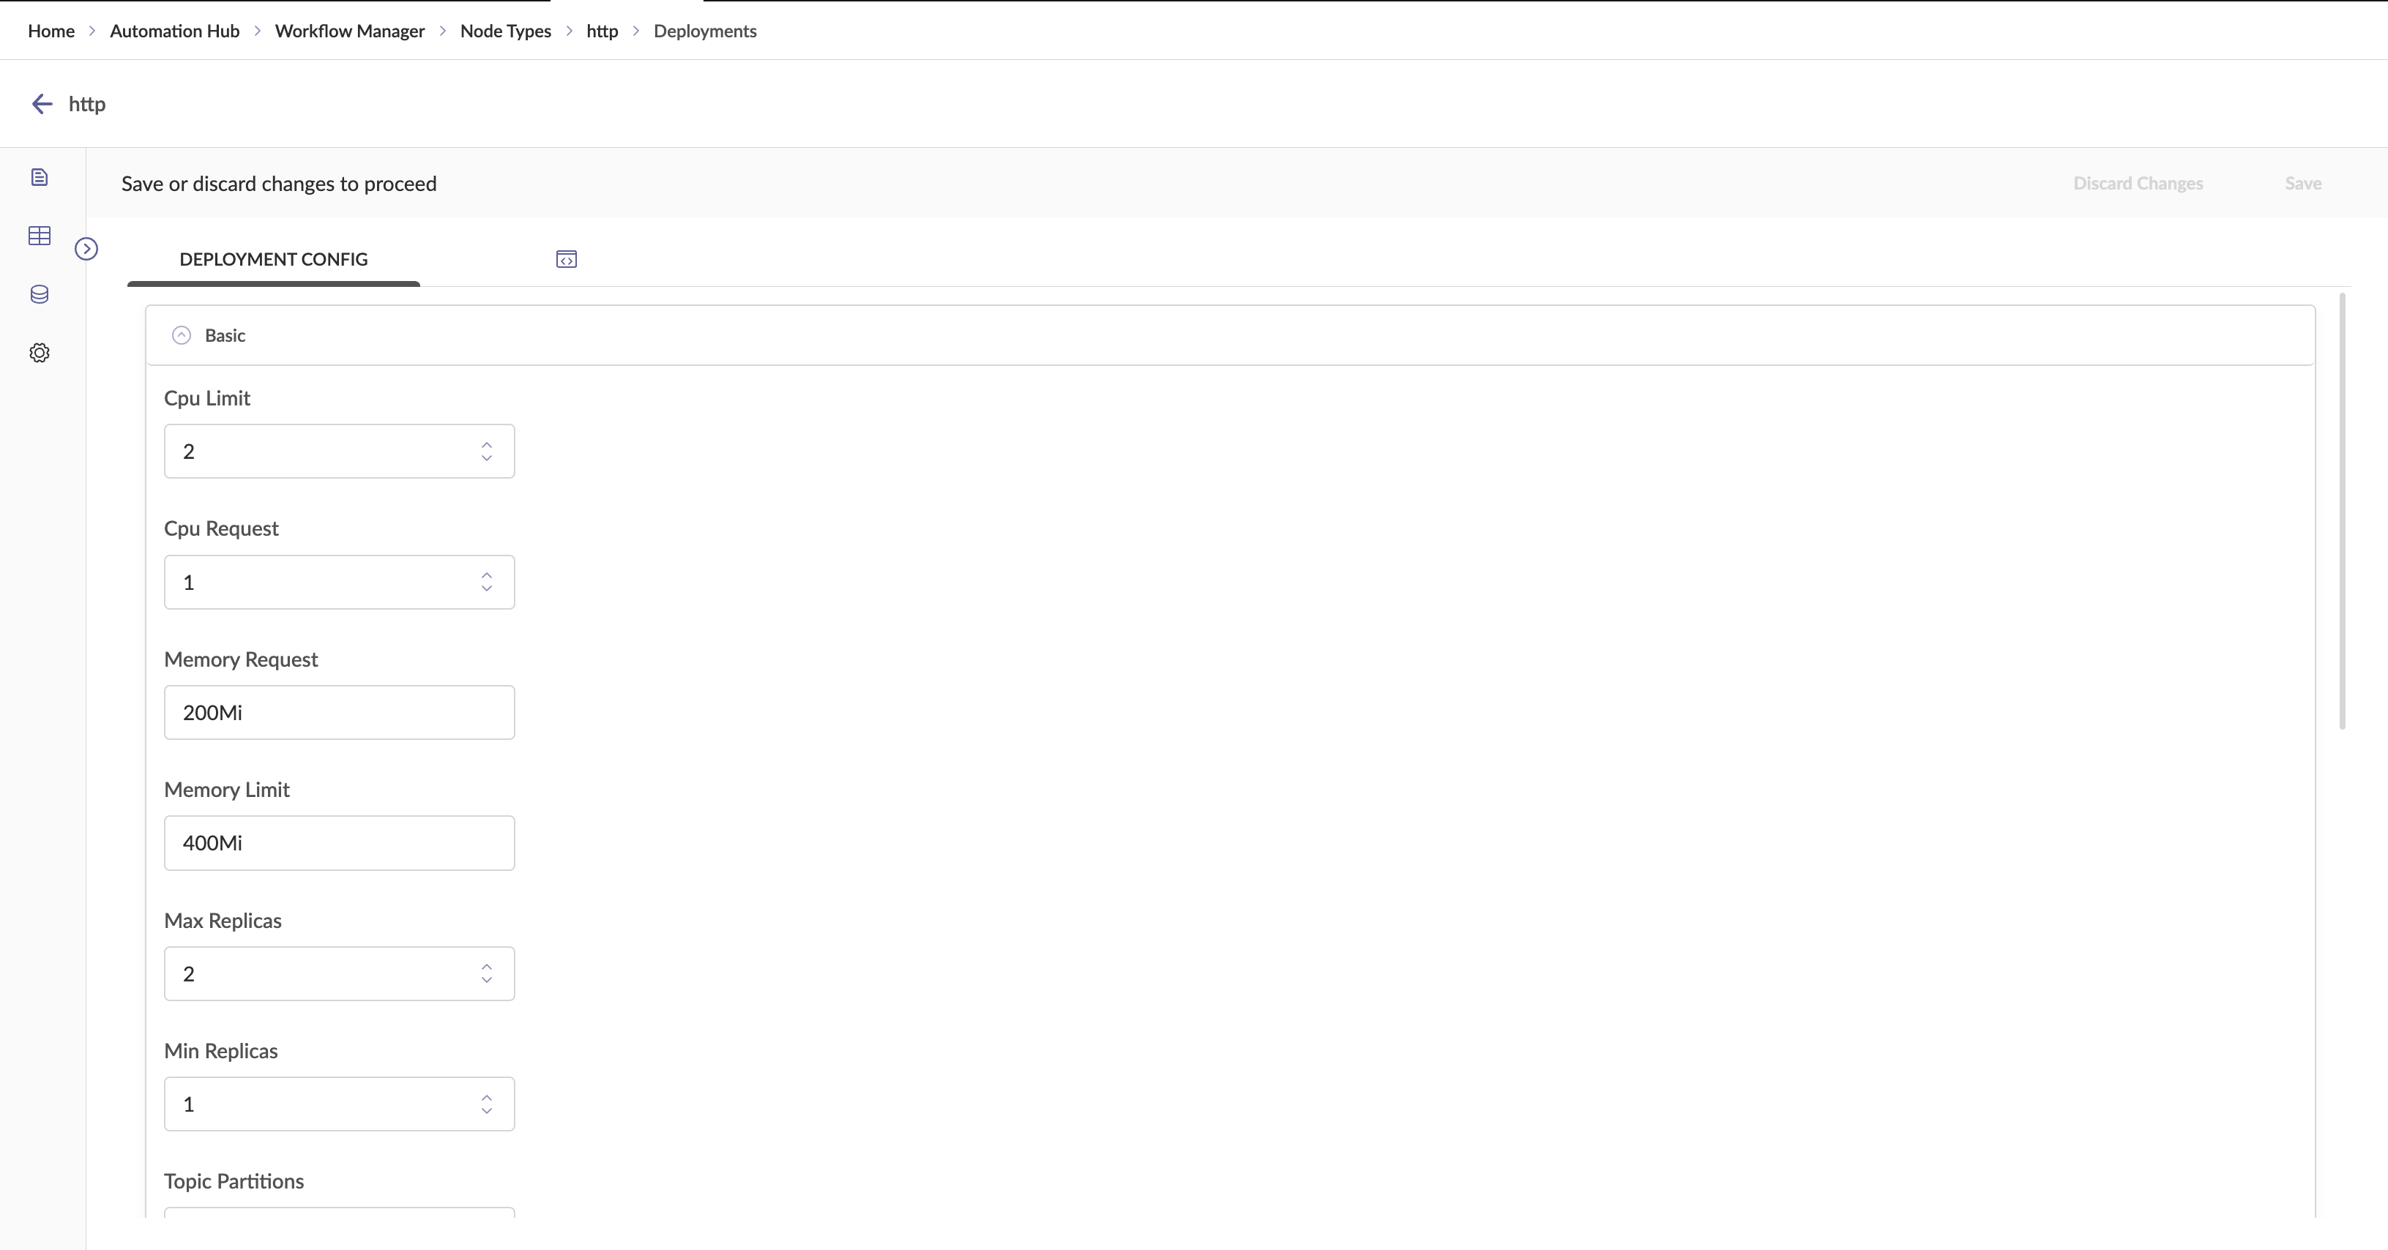Viewport: 2388px width, 1250px height.
Task: Click the back arrow next to http
Action: [42, 104]
